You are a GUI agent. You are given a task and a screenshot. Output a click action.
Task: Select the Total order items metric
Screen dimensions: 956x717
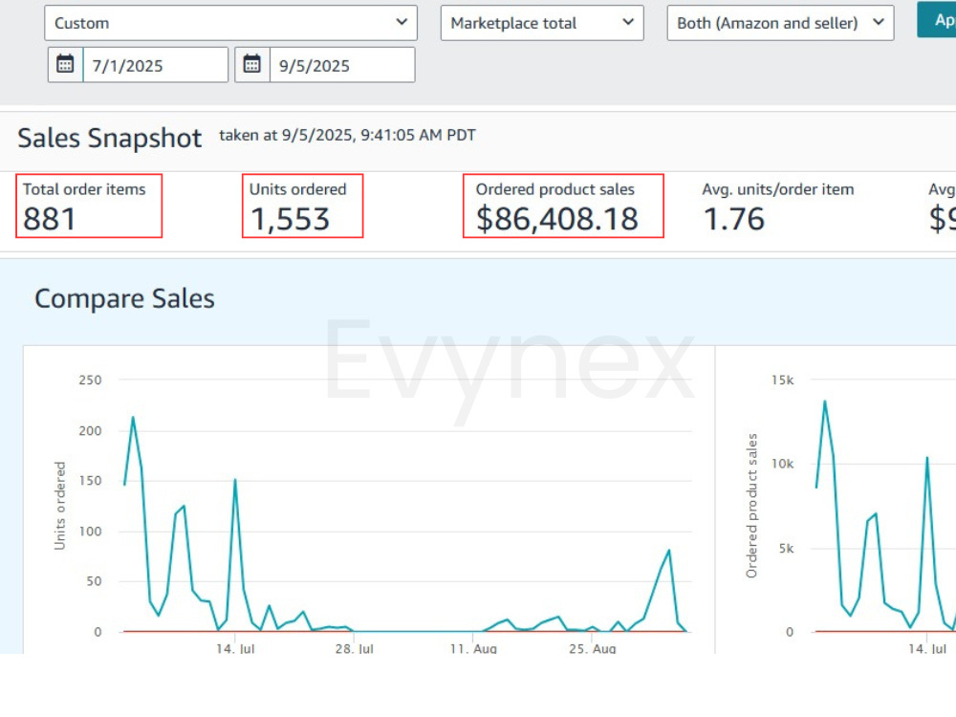[x=89, y=206]
